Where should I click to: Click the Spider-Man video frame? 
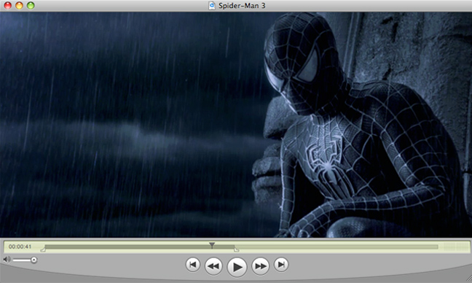[x=236, y=125]
